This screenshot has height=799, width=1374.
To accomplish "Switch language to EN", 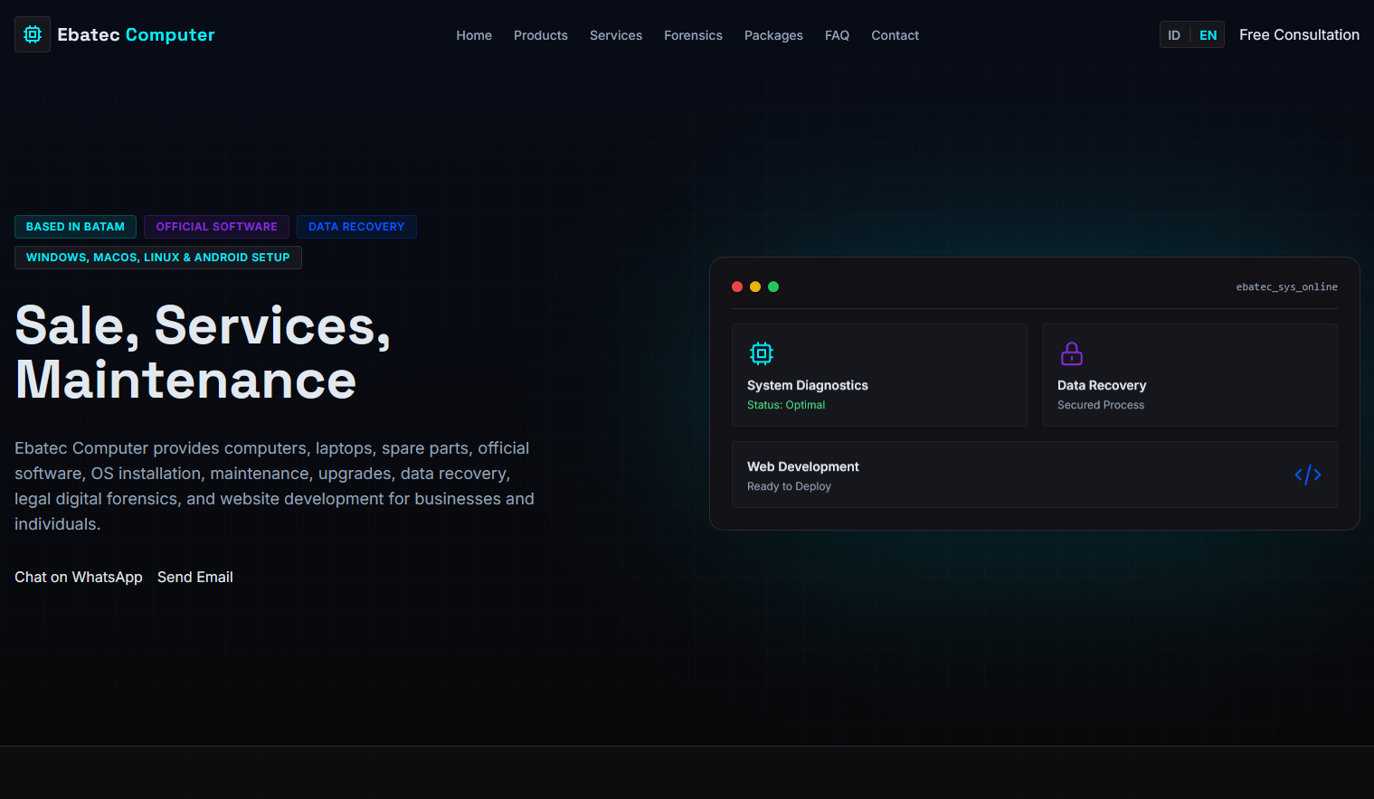I will click(1208, 35).
